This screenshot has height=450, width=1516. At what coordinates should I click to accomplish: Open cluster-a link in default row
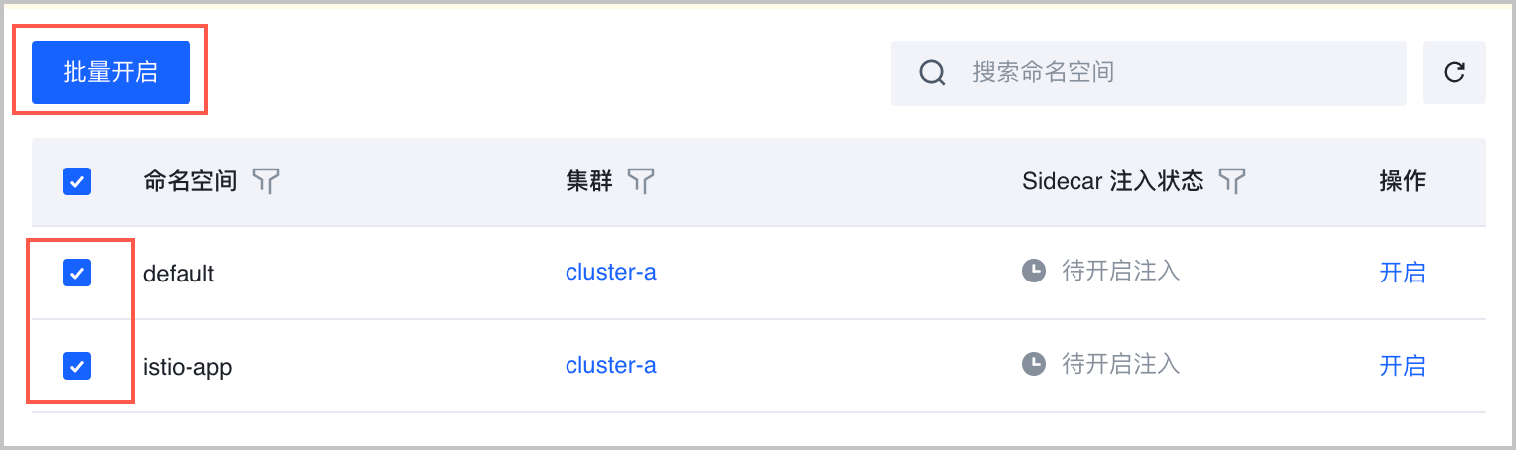click(x=610, y=272)
